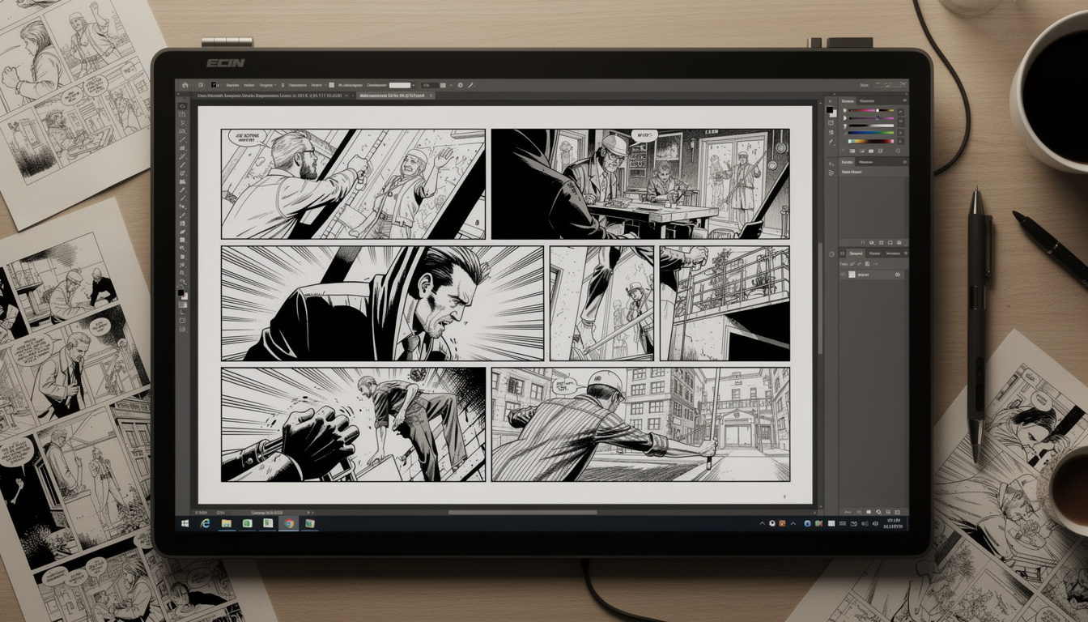The width and height of the screenshot is (1088, 622).
Task: Click the zoom percentage field in status bar
Action: [x=201, y=513]
